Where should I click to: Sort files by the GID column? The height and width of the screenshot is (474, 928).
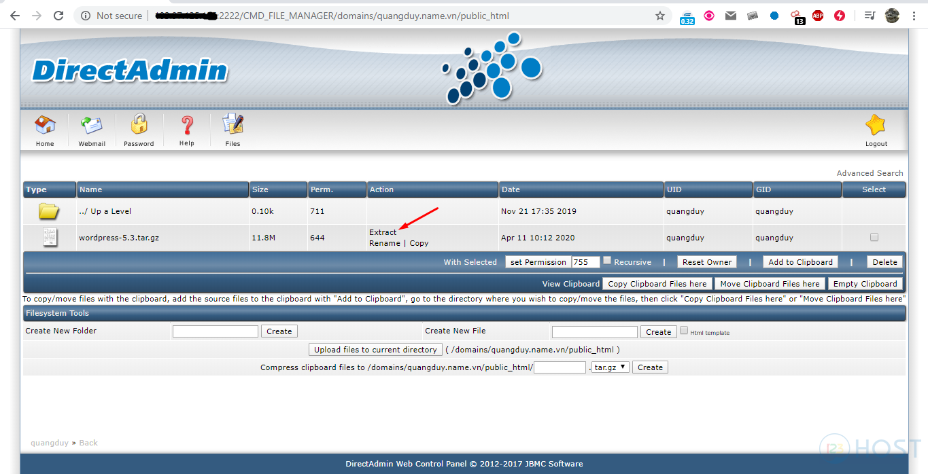797,189
